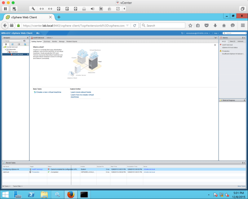Open the Storage view in the navigator
Image resolution: width=248 pixels, height=199 pixels.
(x=19, y=44)
